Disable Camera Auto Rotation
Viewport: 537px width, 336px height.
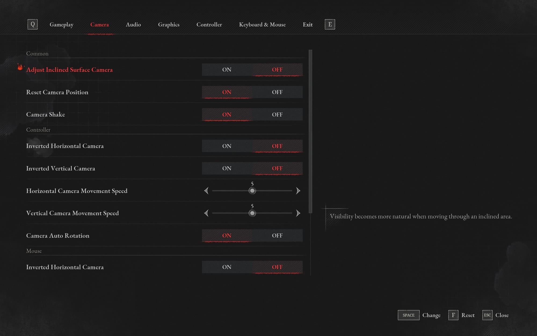[x=277, y=235]
